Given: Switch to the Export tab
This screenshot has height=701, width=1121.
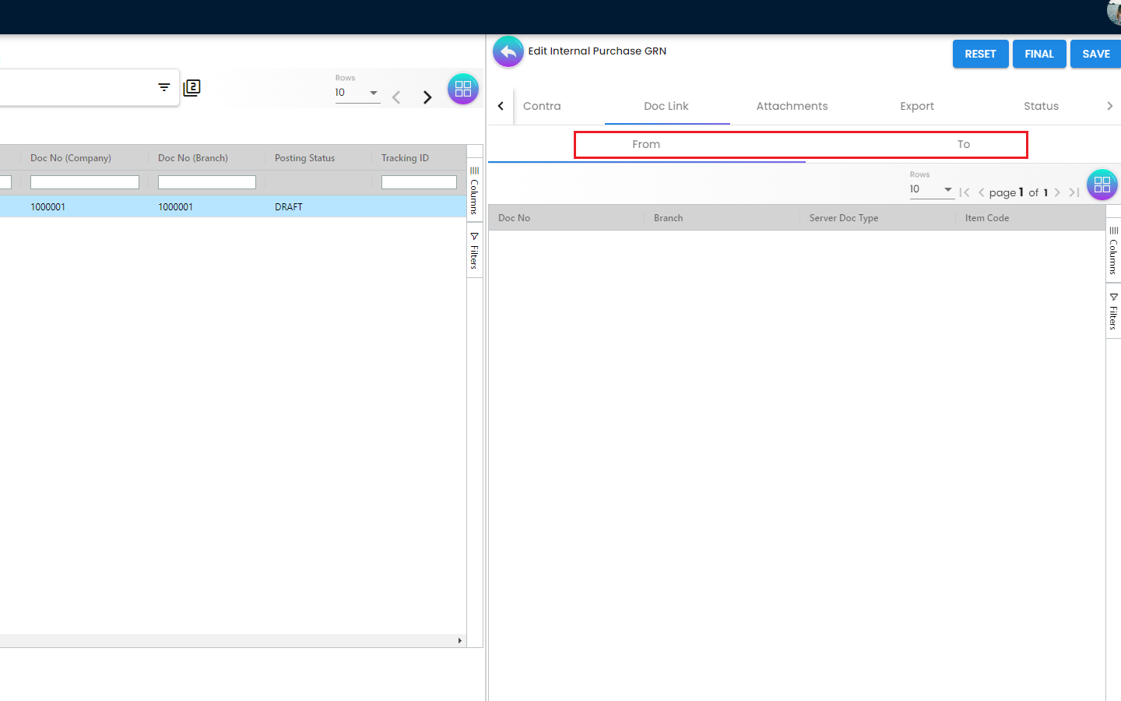Looking at the screenshot, I should click(x=917, y=106).
